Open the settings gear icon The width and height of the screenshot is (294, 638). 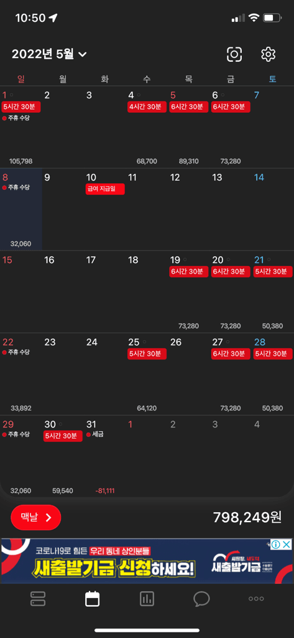(268, 54)
